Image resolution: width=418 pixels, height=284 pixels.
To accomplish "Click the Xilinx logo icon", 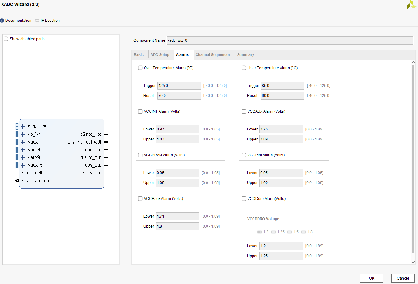I will click(411, 5).
